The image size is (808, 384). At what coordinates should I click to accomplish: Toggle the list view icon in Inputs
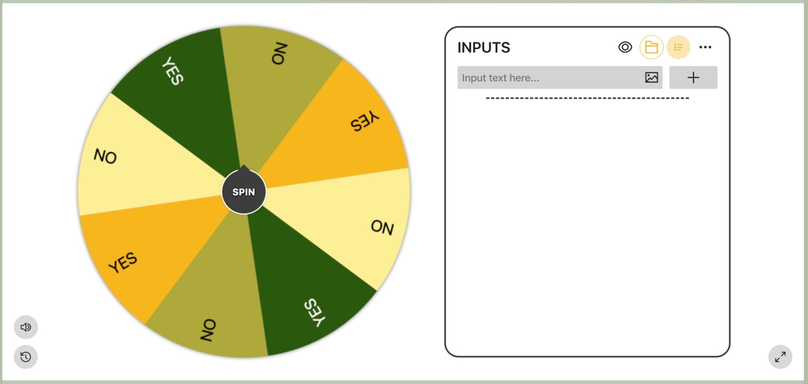coord(678,47)
